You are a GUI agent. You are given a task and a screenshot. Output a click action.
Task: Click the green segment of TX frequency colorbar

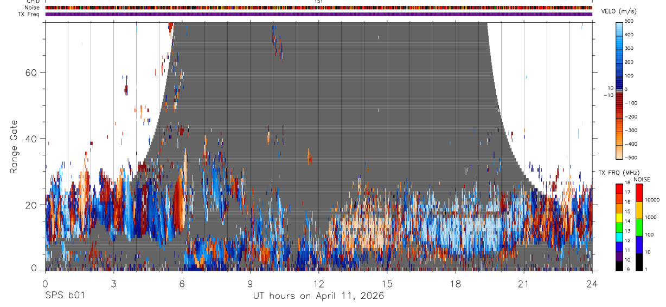(619, 226)
